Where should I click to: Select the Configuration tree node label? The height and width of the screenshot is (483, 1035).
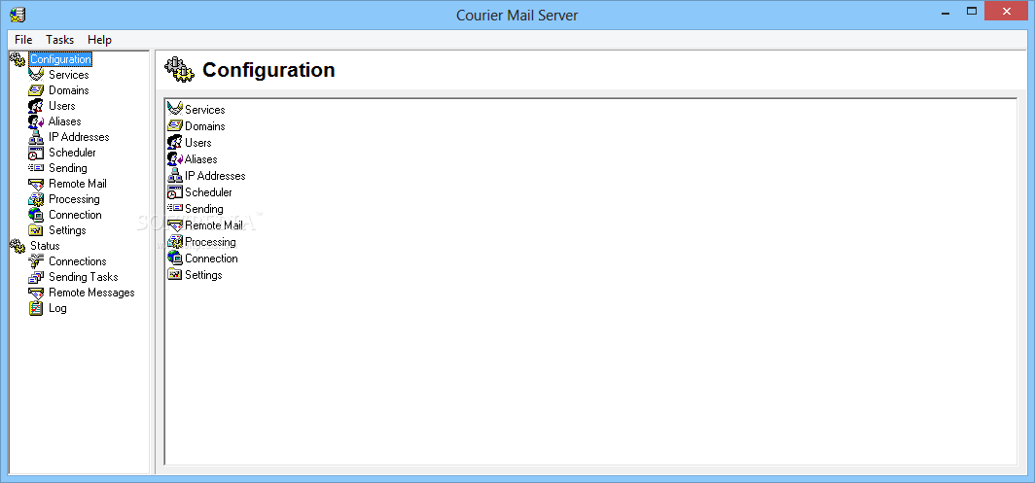click(x=60, y=59)
